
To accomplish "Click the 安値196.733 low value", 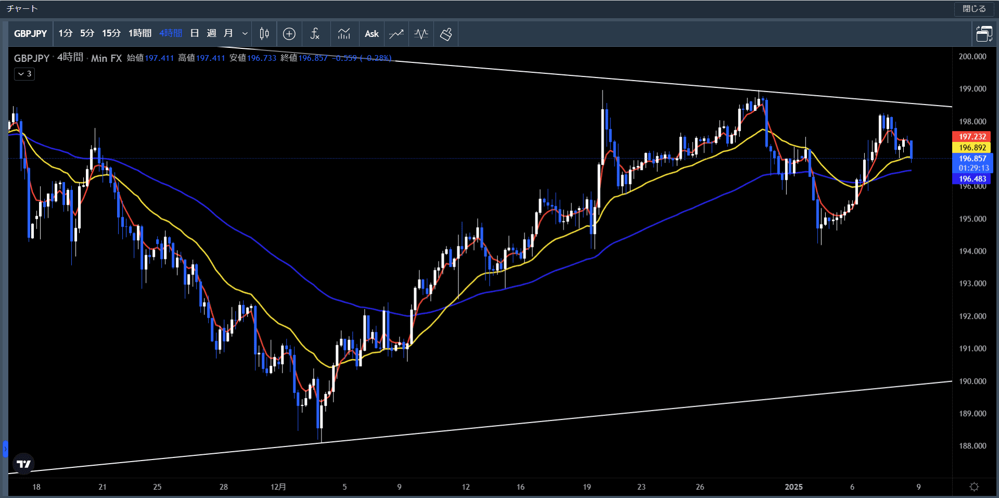I will pyautogui.click(x=253, y=58).
